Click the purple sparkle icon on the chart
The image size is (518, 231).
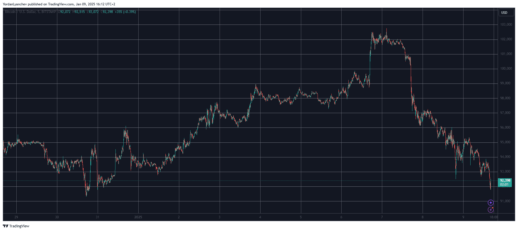[x=491, y=203]
